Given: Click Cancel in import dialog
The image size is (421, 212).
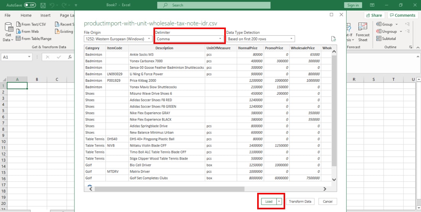Looking at the screenshot, I should point(328,202).
